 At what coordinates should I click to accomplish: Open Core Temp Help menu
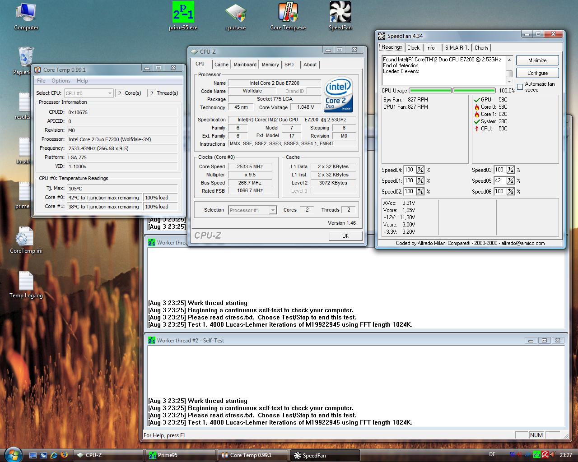pos(82,81)
